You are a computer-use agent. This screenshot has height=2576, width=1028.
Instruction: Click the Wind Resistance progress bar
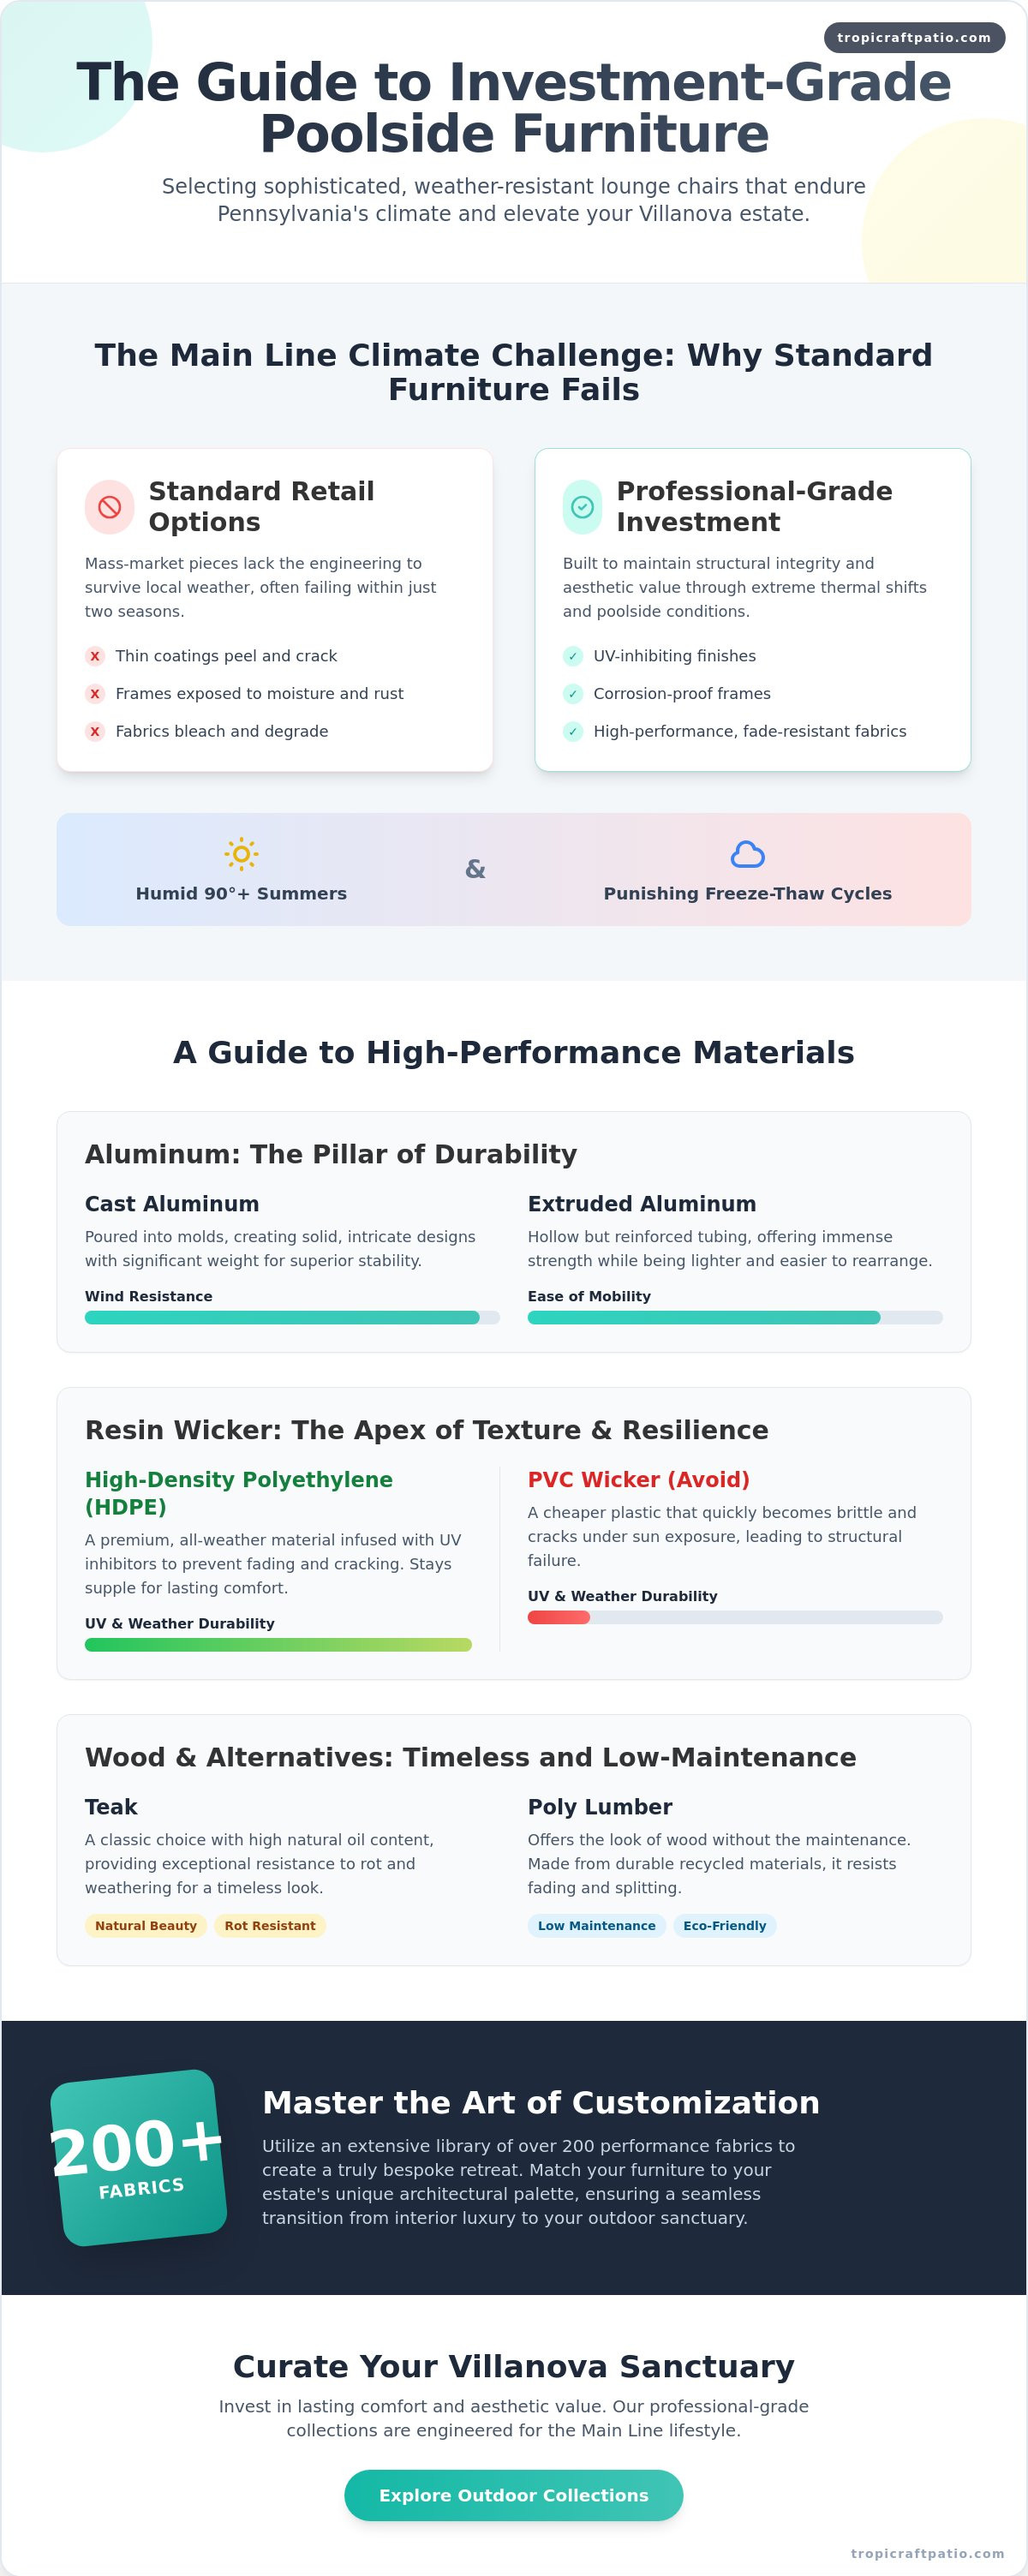tap(292, 1317)
